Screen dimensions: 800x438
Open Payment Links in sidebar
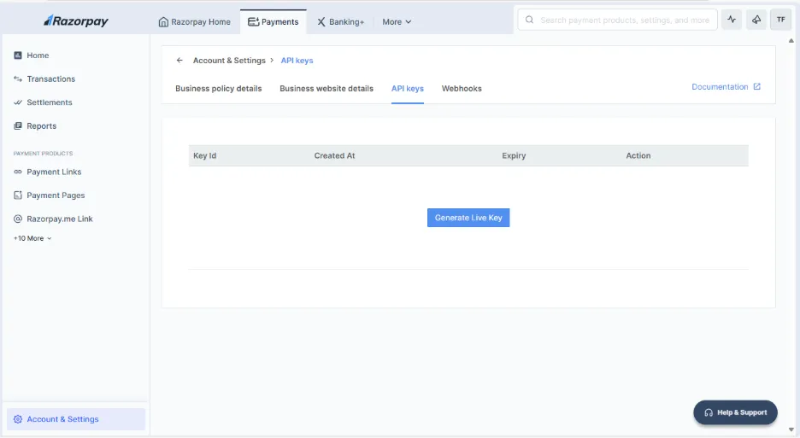pyautogui.click(x=54, y=172)
